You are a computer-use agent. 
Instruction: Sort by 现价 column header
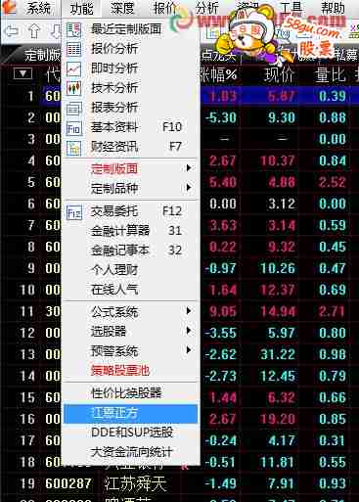(x=279, y=74)
